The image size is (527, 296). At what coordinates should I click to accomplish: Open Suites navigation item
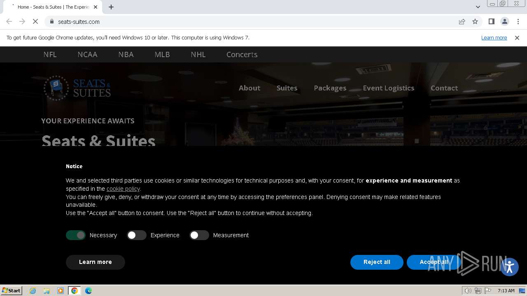click(287, 88)
